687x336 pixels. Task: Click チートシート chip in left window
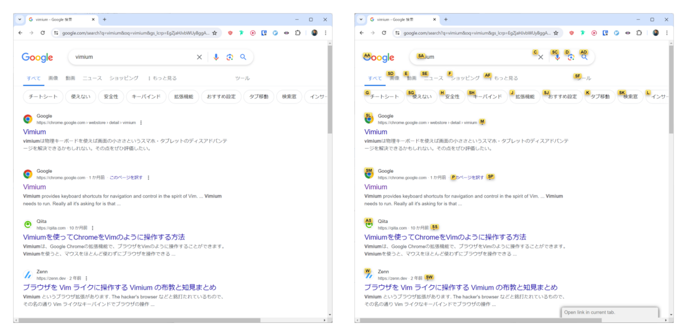click(42, 97)
